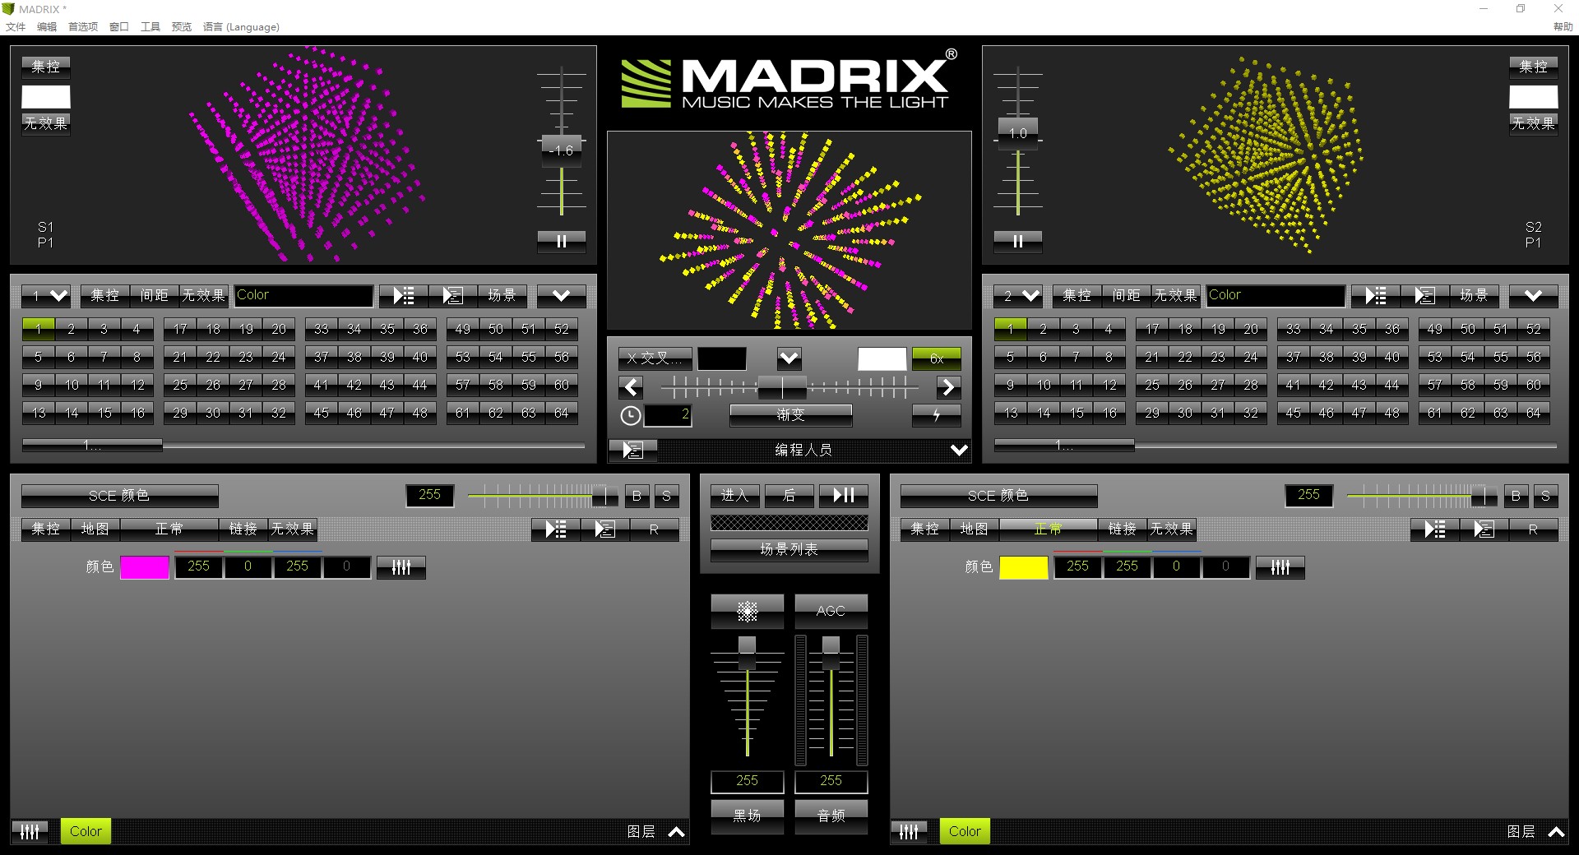This screenshot has width=1579, height=855.
Task: Click right effect panel list-arrow icon
Action: (x=1484, y=529)
